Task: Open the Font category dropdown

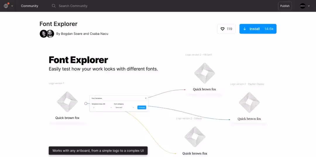Action: (124, 107)
